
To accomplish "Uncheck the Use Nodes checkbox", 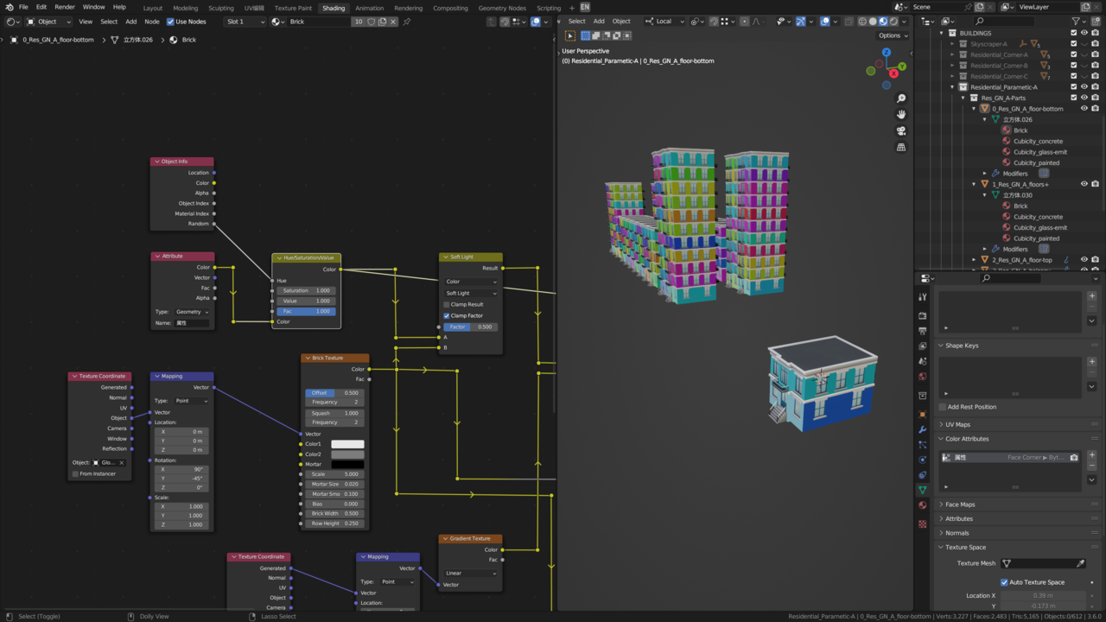I will pyautogui.click(x=170, y=22).
